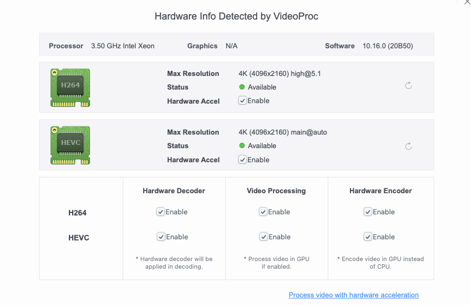Image resolution: width=471 pixels, height=305 pixels.
Task: Open the Process video with hardware acceleration link
Action: (353, 295)
